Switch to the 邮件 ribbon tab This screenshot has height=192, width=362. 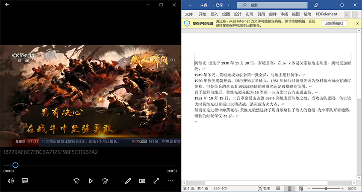[273, 14]
